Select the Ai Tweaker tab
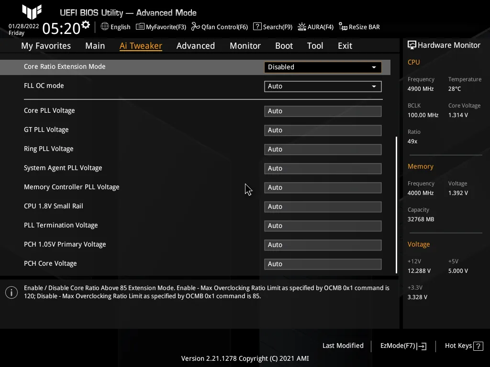This screenshot has width=490, height=367. 141,46
